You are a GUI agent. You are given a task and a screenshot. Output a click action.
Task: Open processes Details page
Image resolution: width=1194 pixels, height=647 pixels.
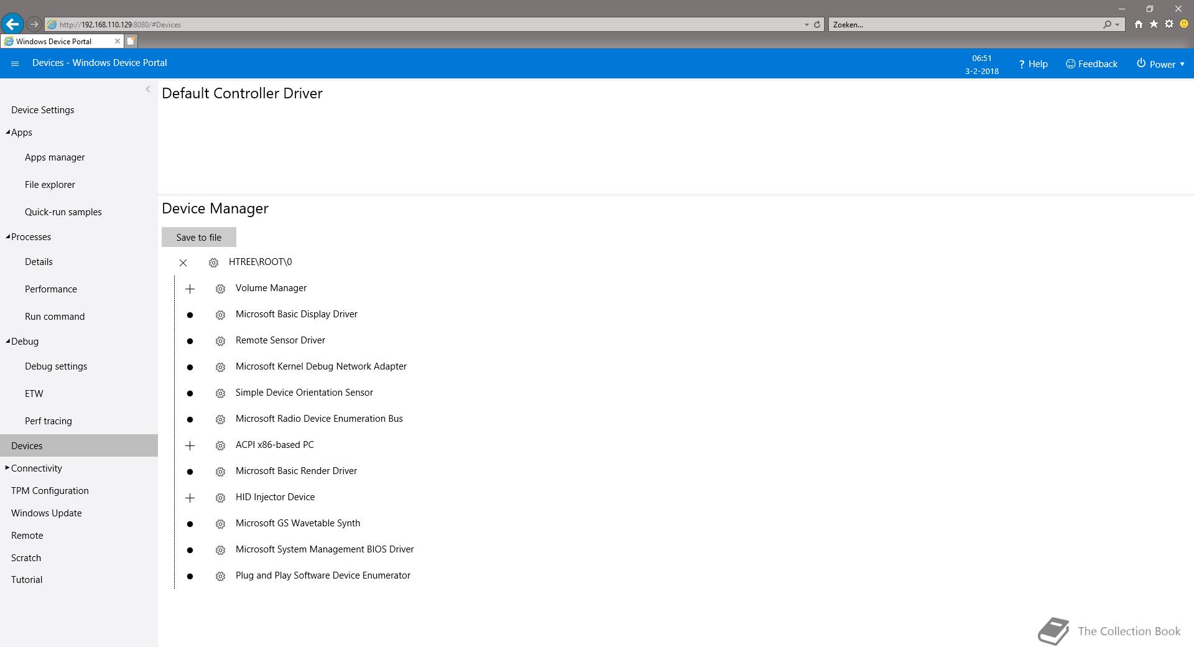point(39,262)
